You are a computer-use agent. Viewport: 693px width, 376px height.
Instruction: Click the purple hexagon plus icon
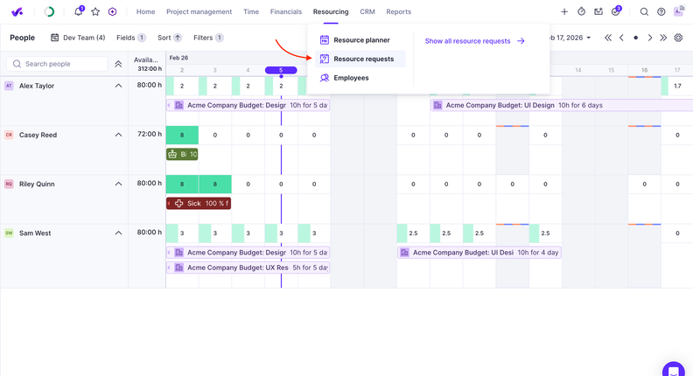tap(112, 12)
